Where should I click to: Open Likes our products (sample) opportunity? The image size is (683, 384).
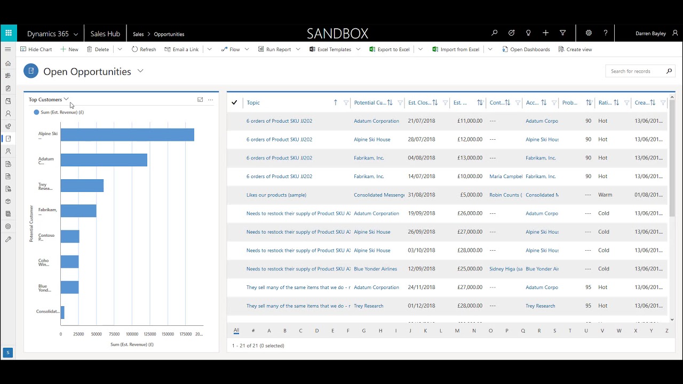(276, 195)
